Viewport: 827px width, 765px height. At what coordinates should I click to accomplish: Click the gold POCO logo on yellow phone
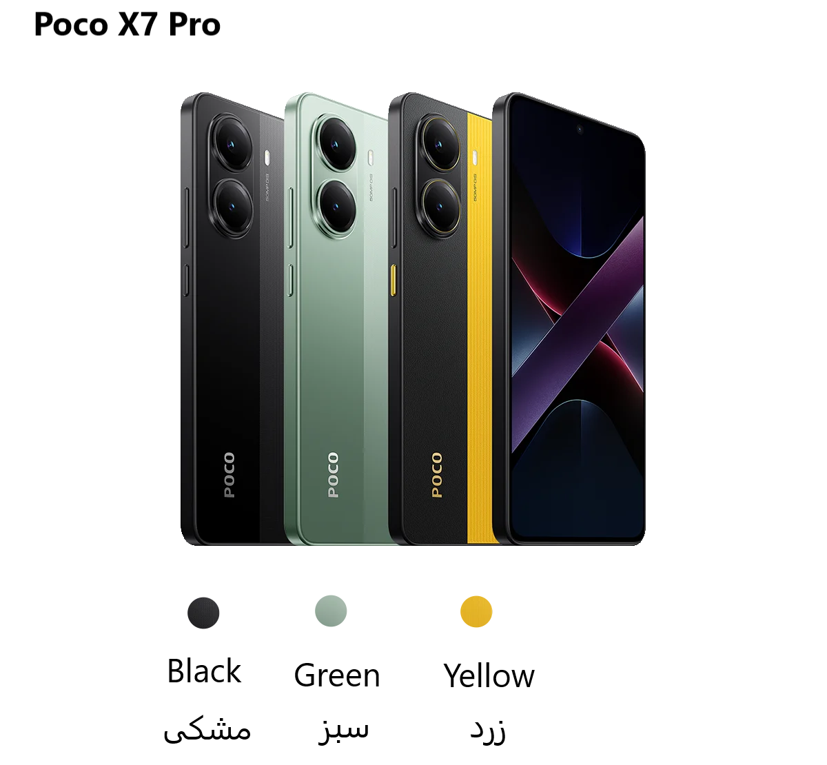click(x=437, y=475)
